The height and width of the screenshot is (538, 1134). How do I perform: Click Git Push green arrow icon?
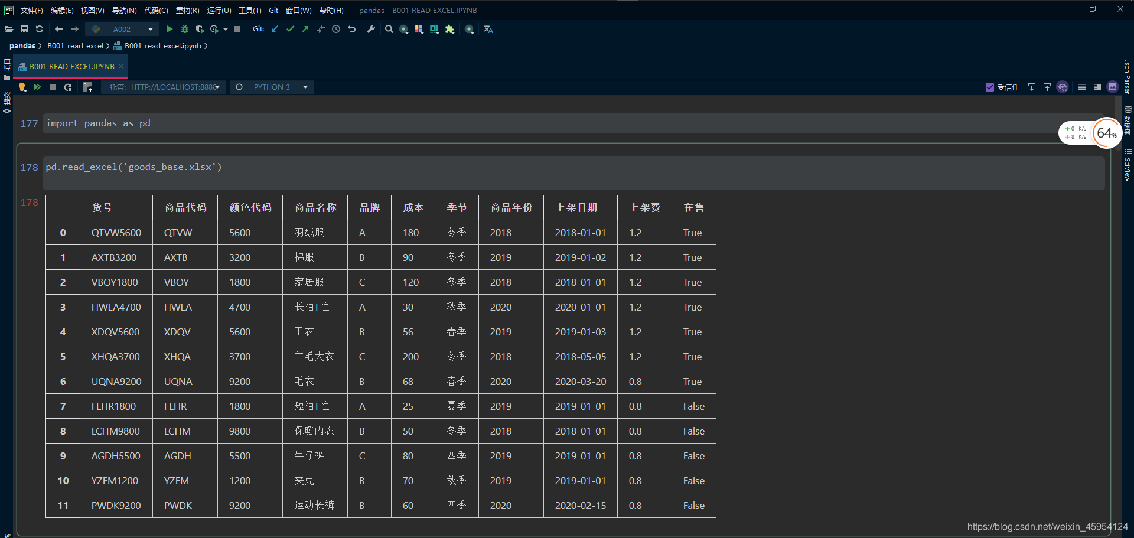305,29
